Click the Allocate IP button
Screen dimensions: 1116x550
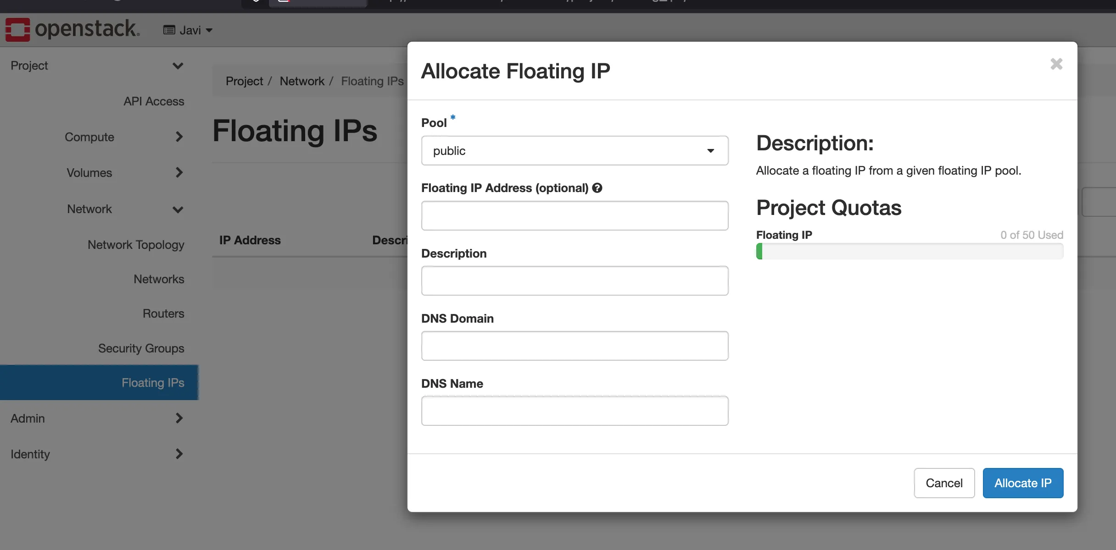point(1023,483)
